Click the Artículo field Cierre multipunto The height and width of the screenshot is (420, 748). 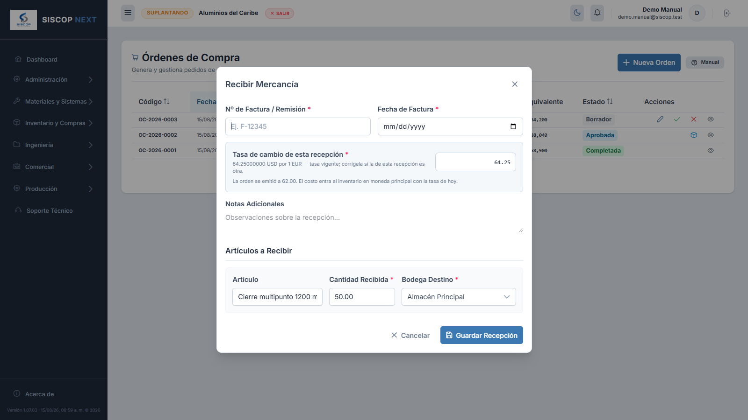tap(277, 297)
